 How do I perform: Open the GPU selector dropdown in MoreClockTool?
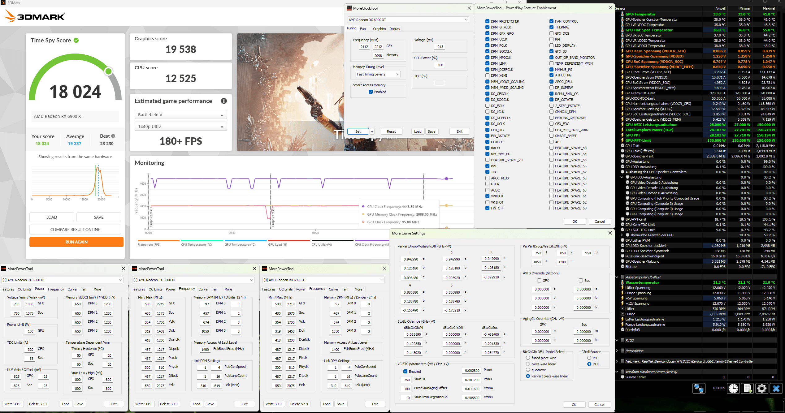[408, 20]
